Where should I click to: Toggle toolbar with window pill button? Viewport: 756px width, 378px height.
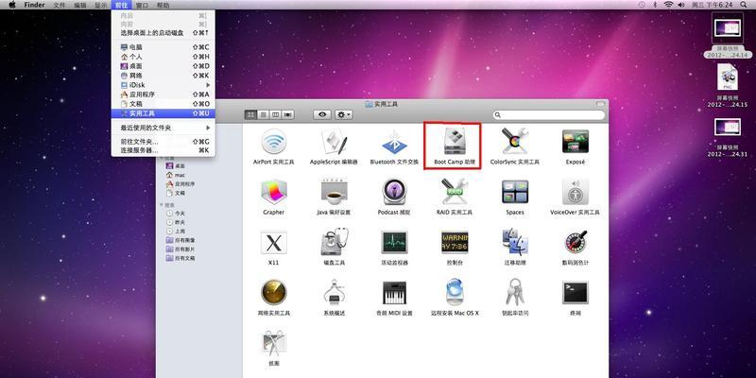coord(600,104)
